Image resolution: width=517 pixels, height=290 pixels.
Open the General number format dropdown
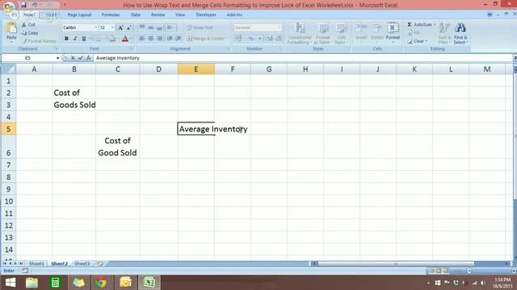(280, 27)
